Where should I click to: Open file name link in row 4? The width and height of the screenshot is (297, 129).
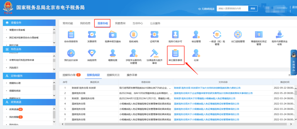(207, 104)
